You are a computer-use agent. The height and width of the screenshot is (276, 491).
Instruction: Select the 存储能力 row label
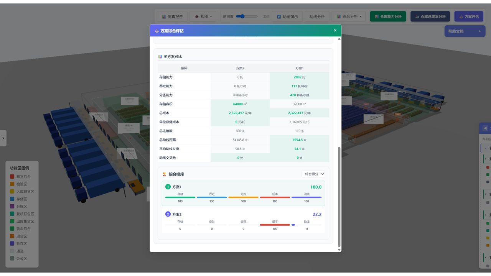[166, 77]
